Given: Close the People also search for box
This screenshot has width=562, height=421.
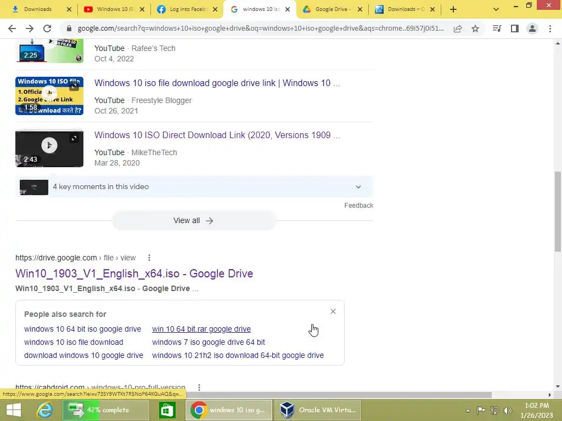Looking at the screenshot, I should [x=333, y=311].
